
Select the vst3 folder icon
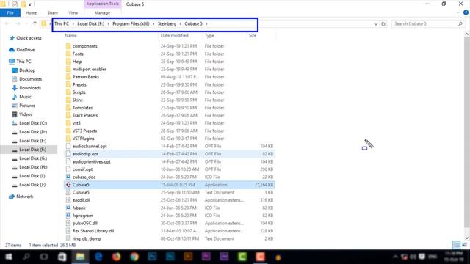click(68, 123)
